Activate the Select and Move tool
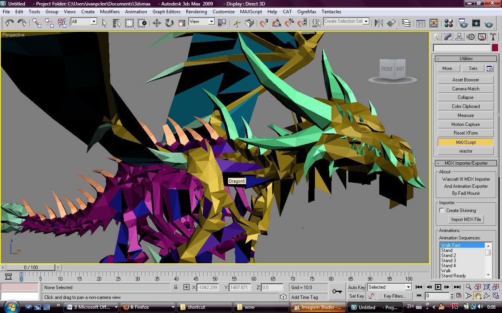 (157, 23)
